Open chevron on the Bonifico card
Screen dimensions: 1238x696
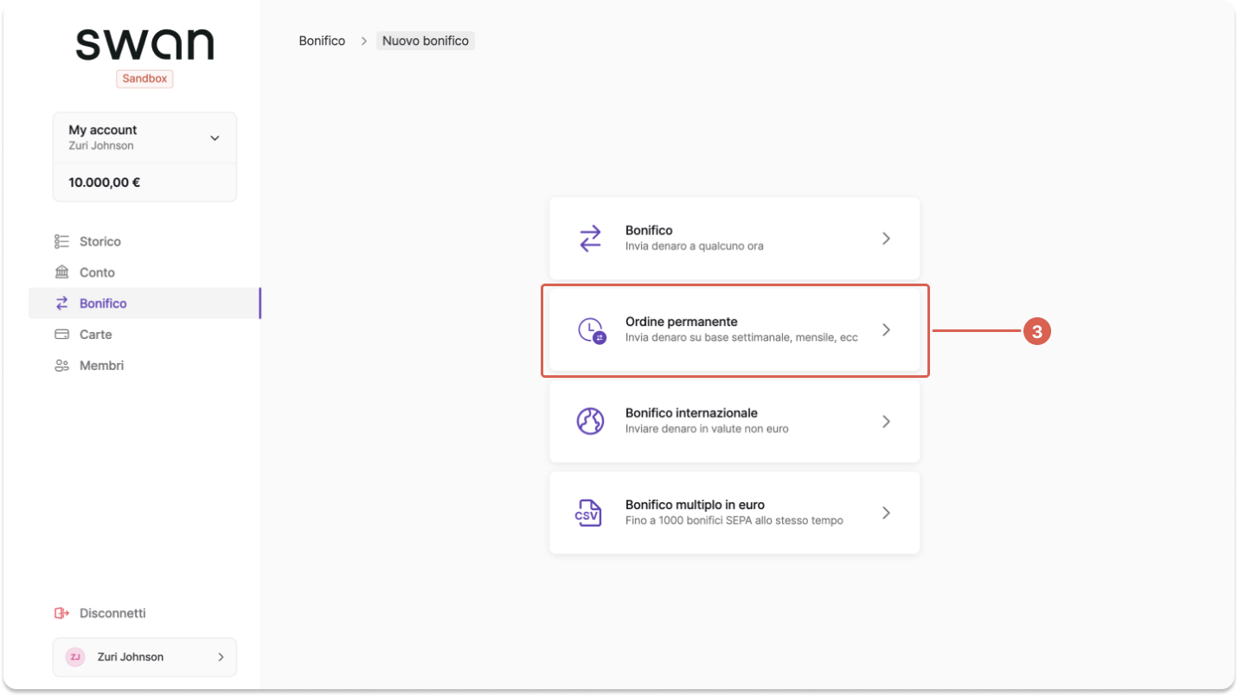886,239
